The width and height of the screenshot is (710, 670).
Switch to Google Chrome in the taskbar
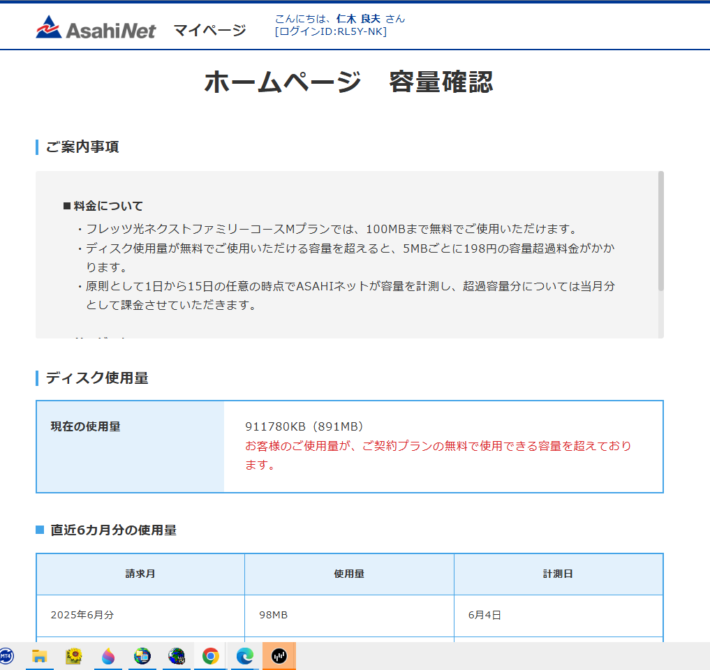coord(211,656)
